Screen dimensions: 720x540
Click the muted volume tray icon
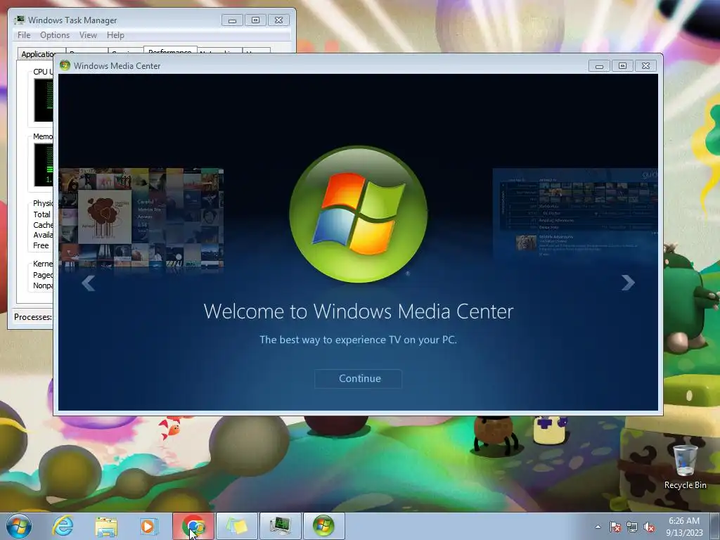pos(649,527)
